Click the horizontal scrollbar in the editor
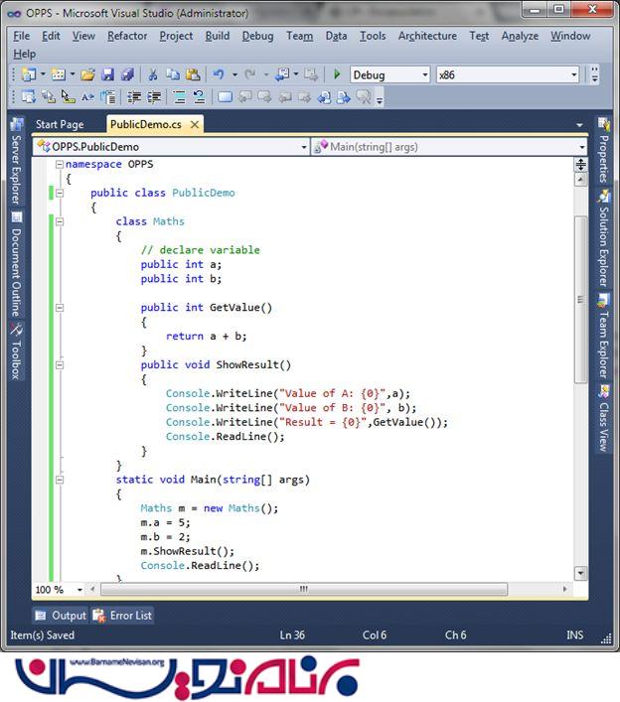Image resolution: width=620 pixels, height=702 pixels. 303,589
